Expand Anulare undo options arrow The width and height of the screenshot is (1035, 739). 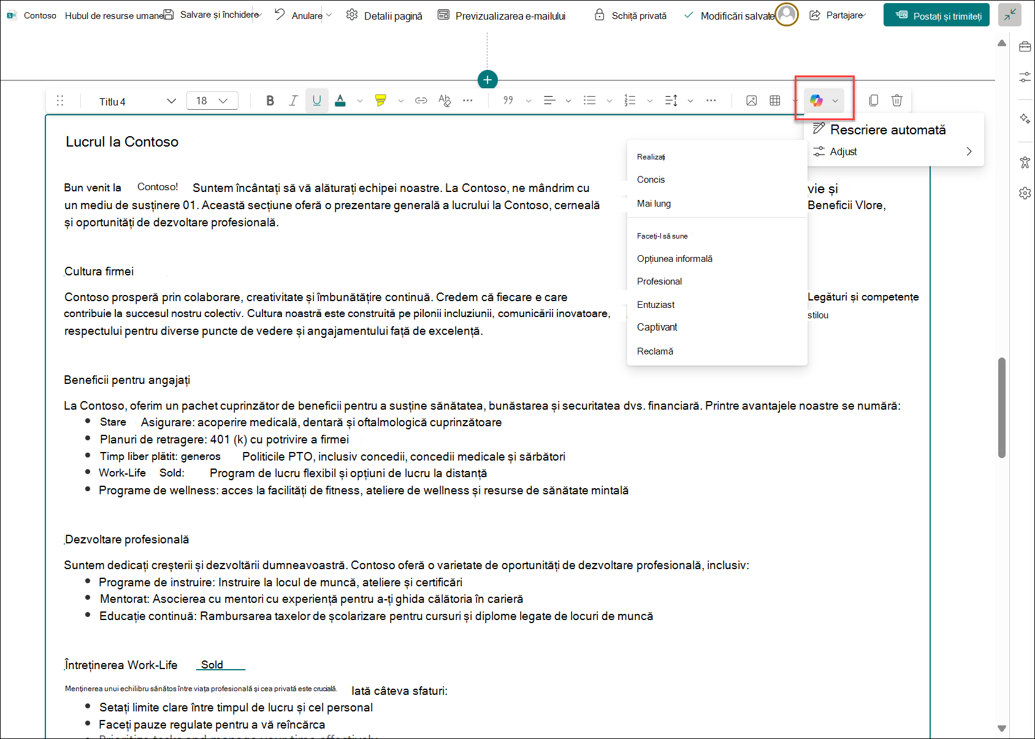329,15
